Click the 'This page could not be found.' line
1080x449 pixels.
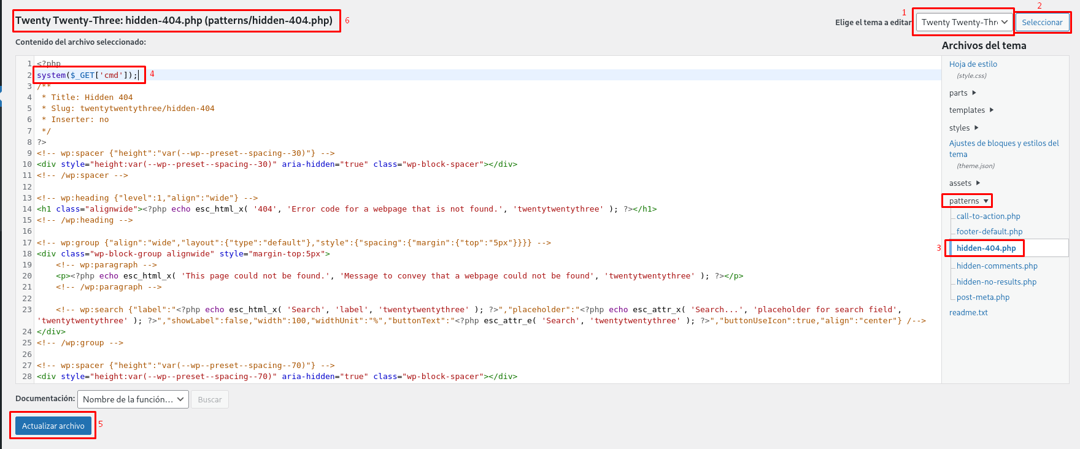click(x=399, y=276)
